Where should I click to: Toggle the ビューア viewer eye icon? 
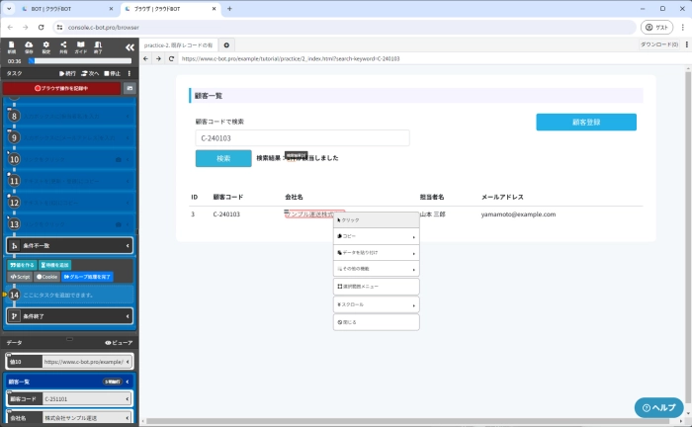[x=119, y=342]
